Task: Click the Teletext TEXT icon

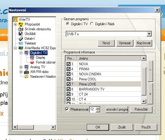Action: (21, 43)
